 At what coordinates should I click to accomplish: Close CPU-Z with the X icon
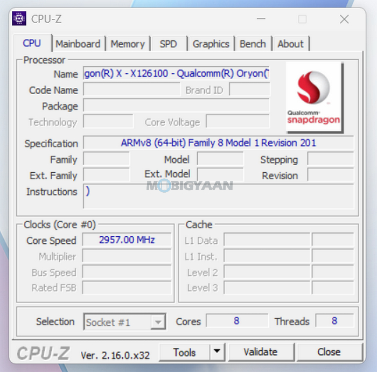344,19
